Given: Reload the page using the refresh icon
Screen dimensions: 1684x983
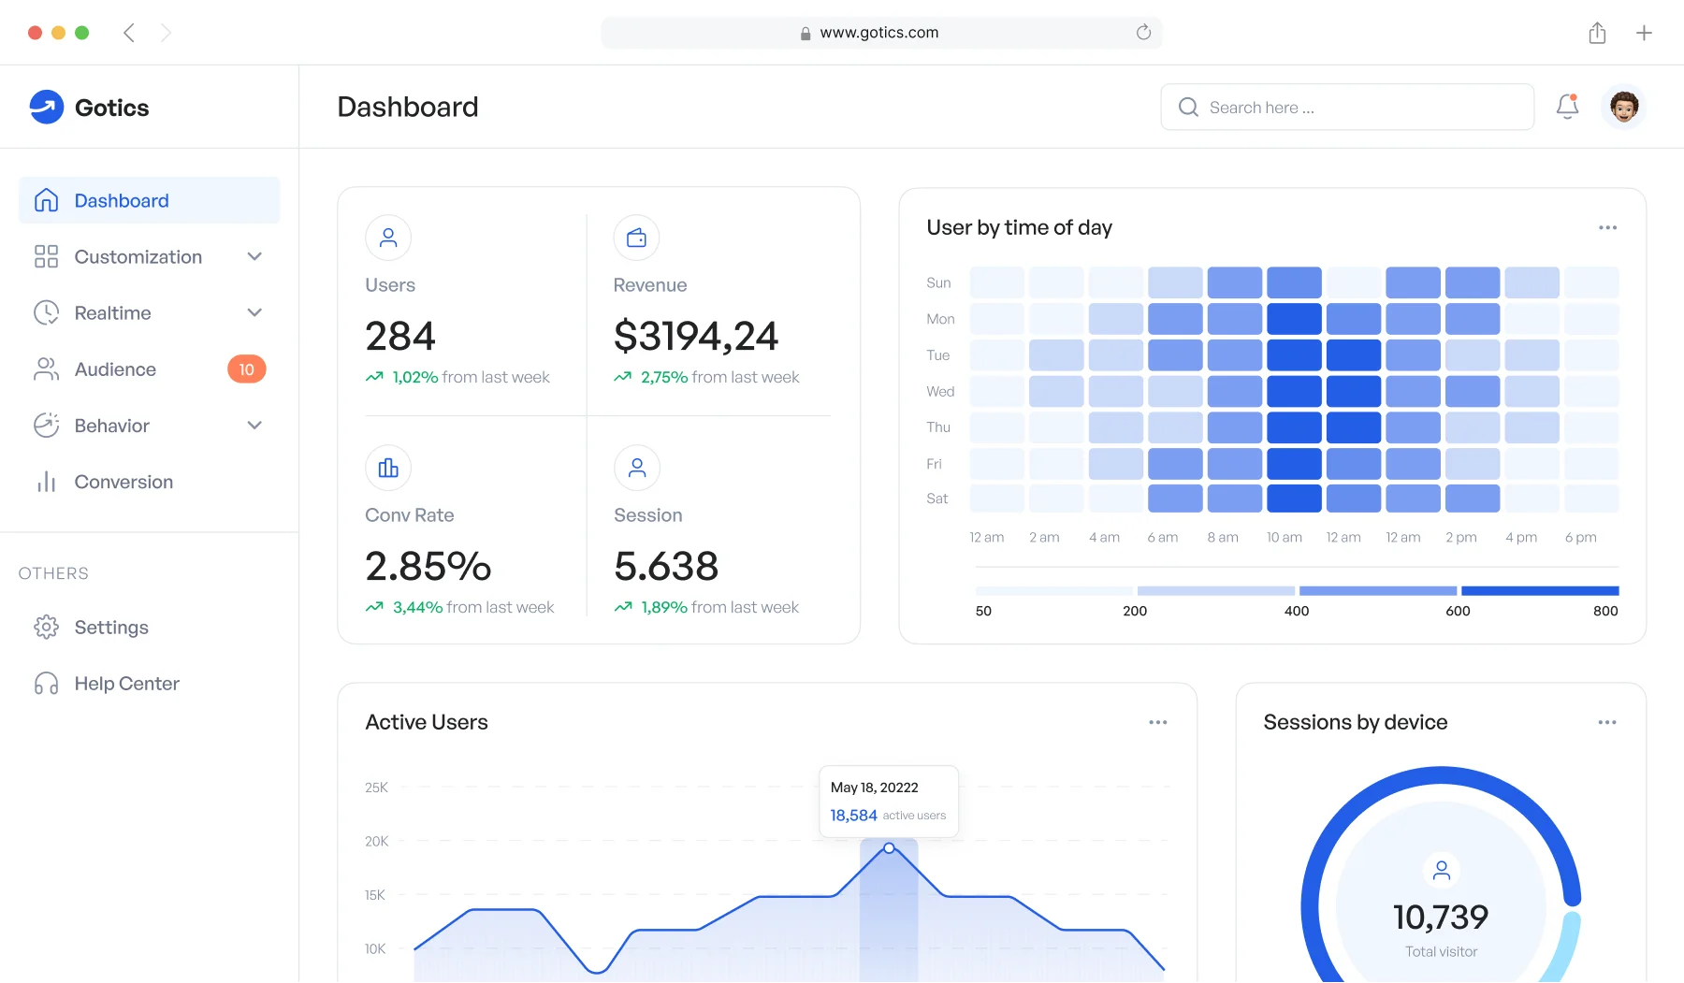Looking at the screenshot, I should point(1143,33).
